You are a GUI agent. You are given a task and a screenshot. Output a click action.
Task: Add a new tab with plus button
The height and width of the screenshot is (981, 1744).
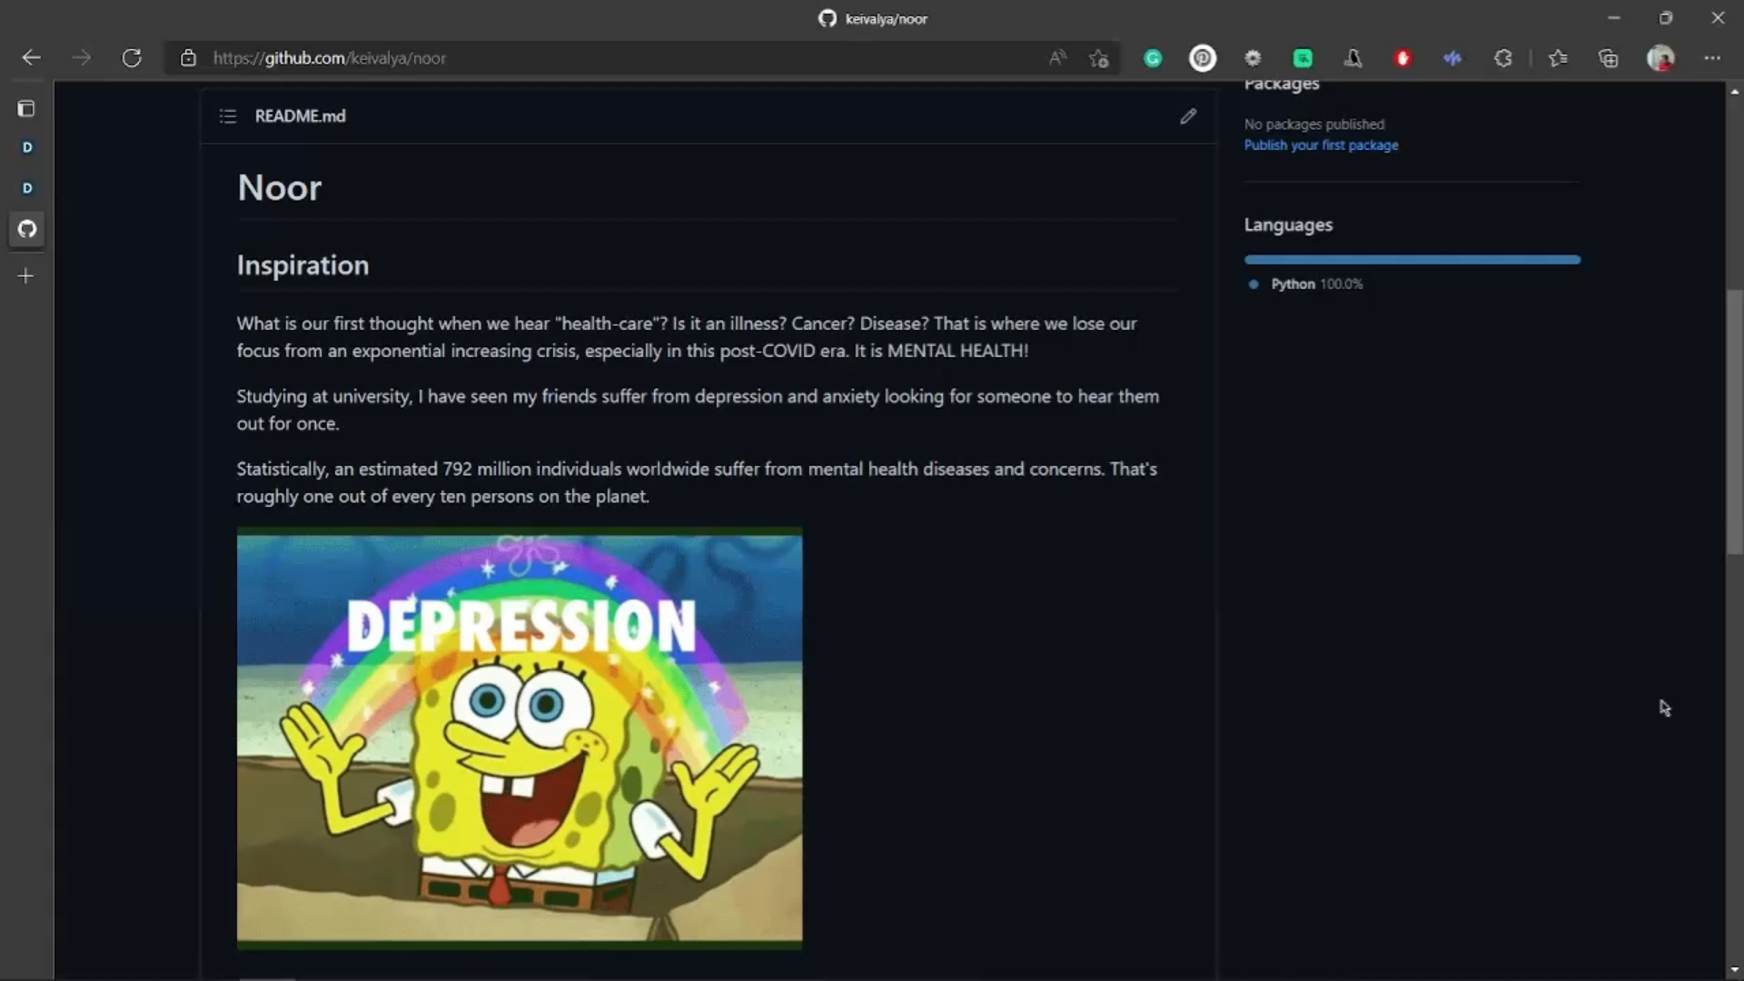pyautogui.click(x=26, y=276)
